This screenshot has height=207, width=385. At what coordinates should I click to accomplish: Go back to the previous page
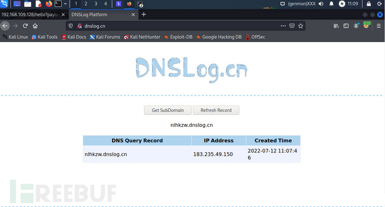click(5, 26)
